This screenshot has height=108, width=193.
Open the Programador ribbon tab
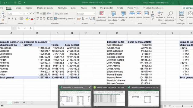(106, 8)
